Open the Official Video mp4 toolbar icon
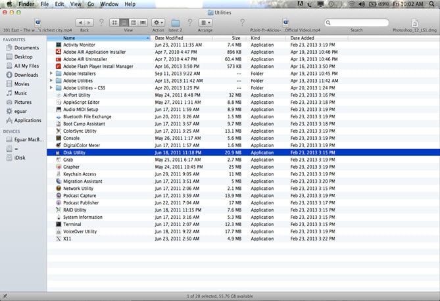This screenshot has width=440, height=301. tap(285, 23)
